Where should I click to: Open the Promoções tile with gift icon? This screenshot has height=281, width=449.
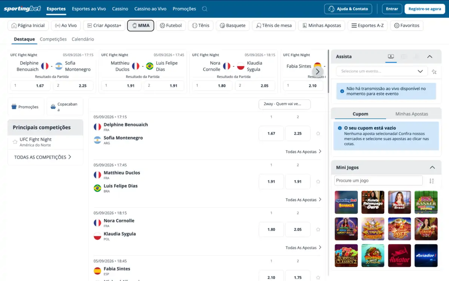point(26,107)
